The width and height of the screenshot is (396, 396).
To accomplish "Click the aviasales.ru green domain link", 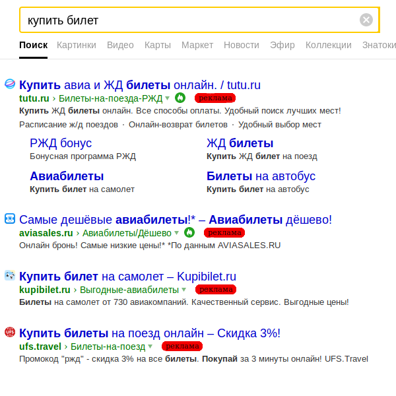I will pyautogui.click(x=46, y=233).
